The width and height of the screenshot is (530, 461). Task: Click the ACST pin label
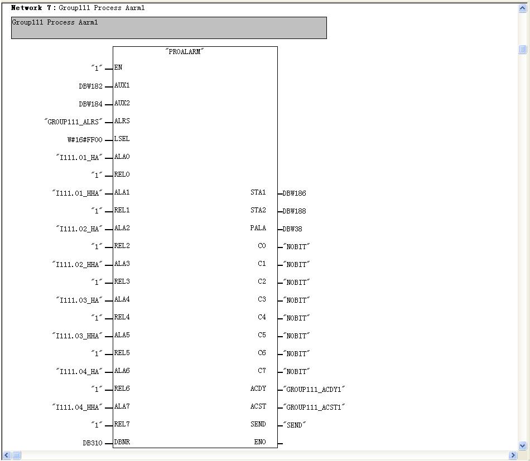point(258,406)
